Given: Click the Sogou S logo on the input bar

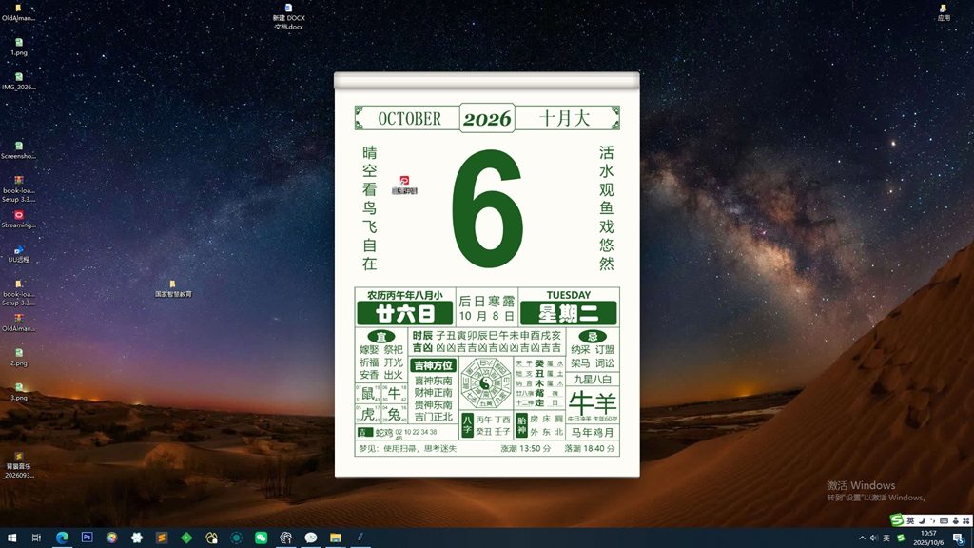Looking at the screenshot, I should [897, 520].
